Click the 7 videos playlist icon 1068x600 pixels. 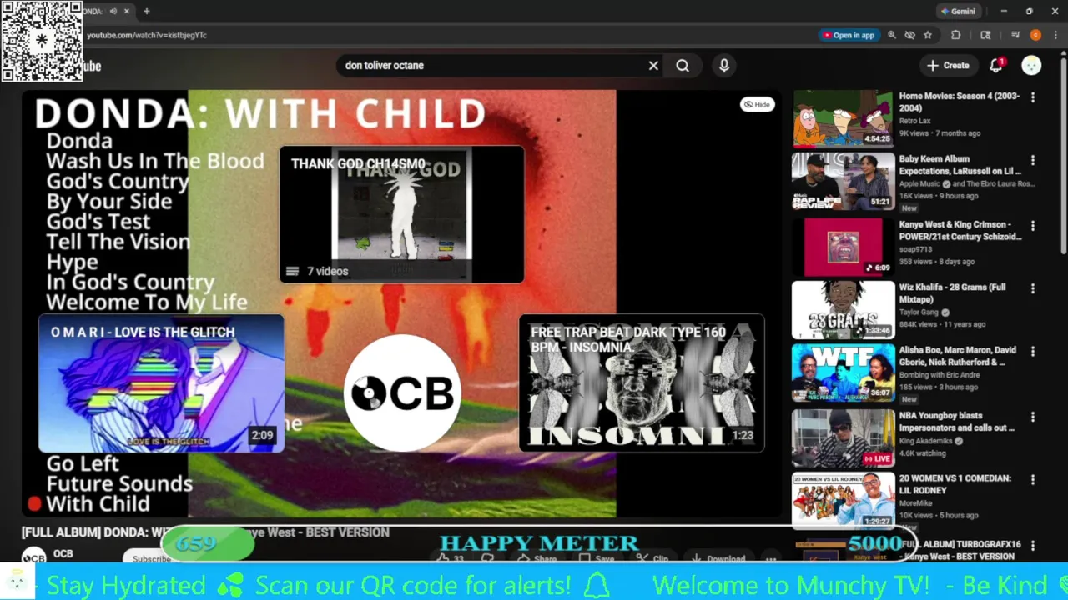tap(292, 271)
